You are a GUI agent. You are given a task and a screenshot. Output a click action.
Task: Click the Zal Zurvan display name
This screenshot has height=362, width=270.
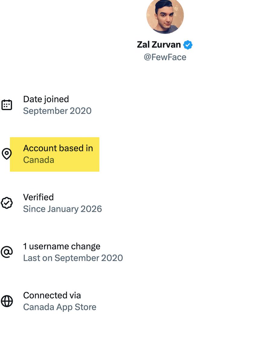[x=159, y=45]
